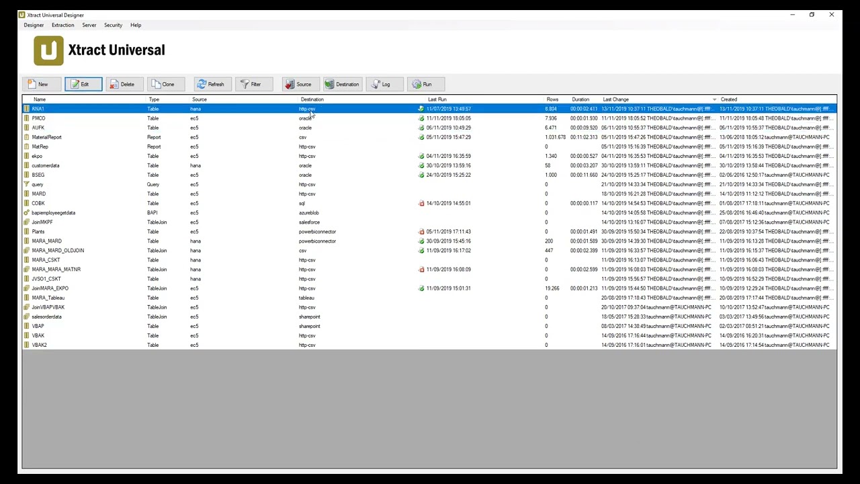Click red error icon in Plants row
The width and height of the screenshot is (860, 484).
(x=421, y=231)
